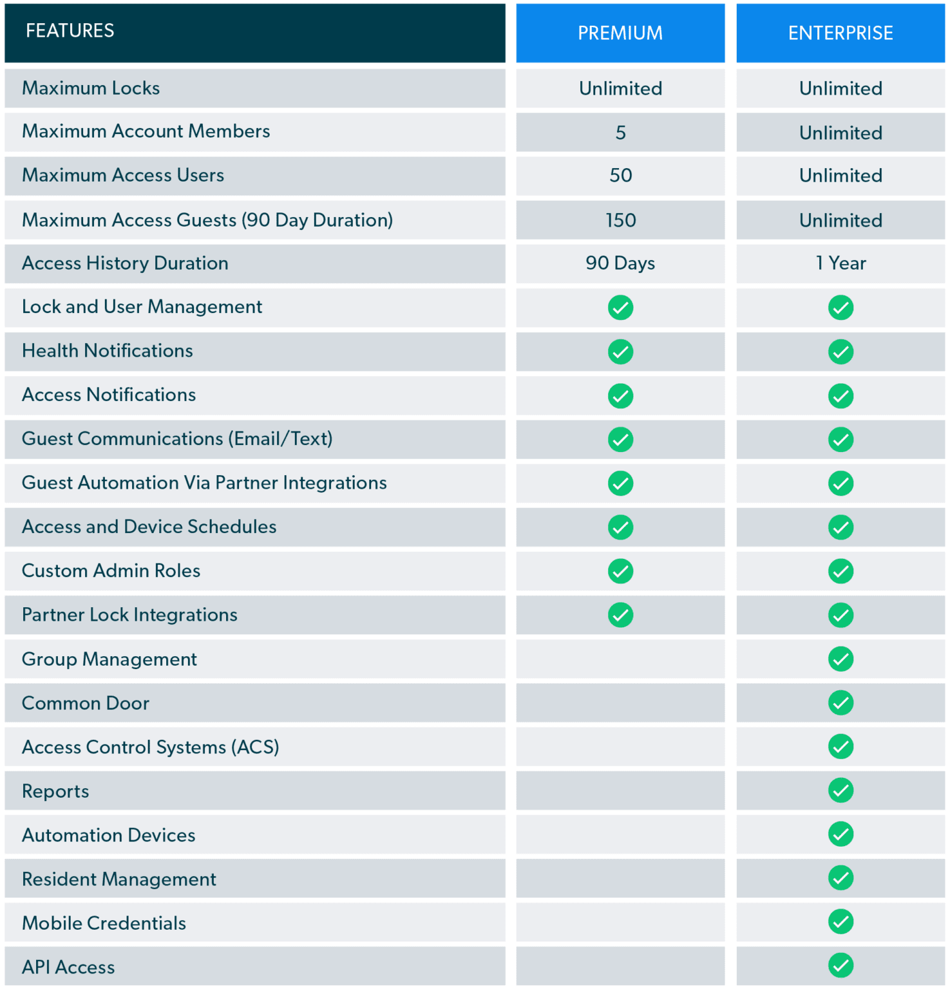Click Premium checkmark for Lock and User Management
This screenshot has width=950, height=989.
(x=620, y=308)
